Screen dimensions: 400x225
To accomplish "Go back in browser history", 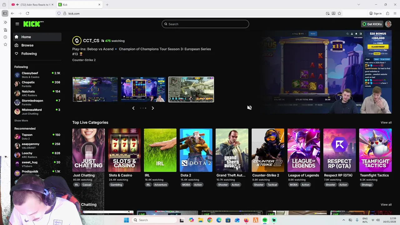I will [x=12, y=13].
